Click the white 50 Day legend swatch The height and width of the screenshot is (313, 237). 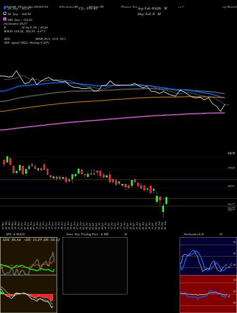point(5,14)
